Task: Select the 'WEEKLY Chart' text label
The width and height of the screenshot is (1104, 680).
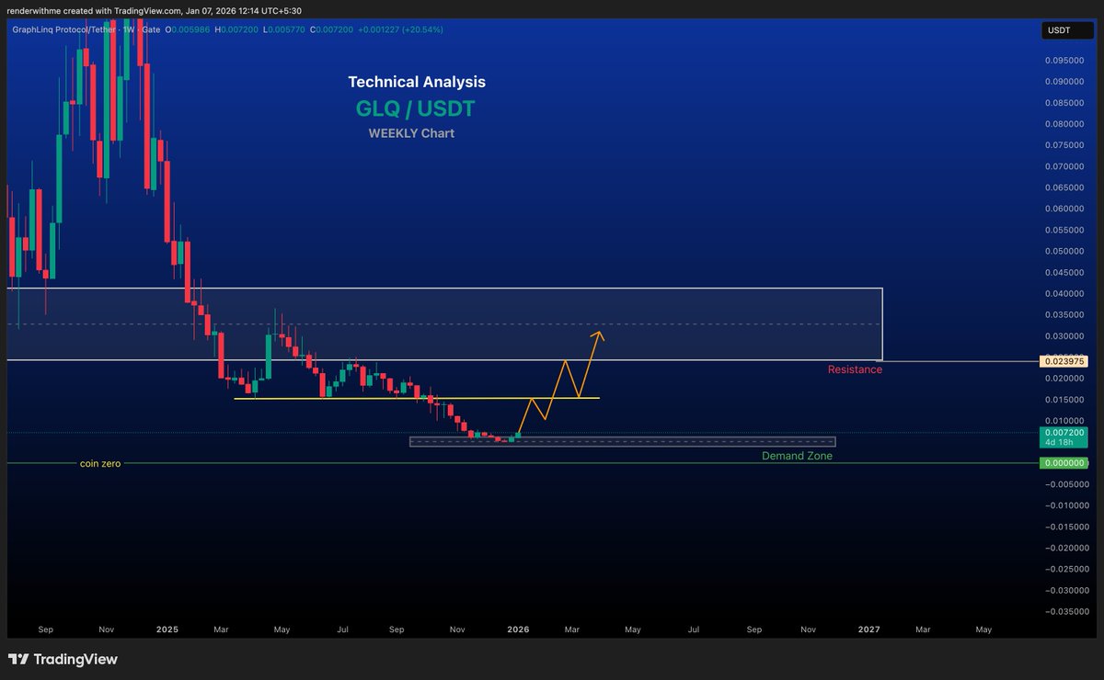Action: coord(411,133)
